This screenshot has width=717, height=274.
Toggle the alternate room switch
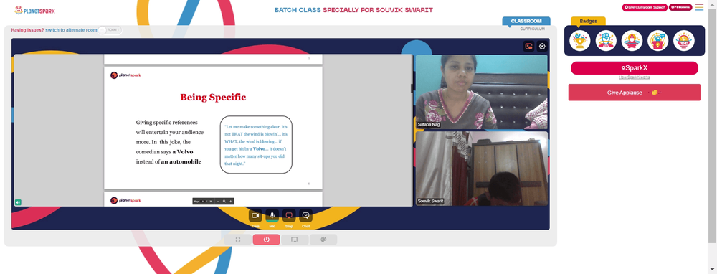110,30
